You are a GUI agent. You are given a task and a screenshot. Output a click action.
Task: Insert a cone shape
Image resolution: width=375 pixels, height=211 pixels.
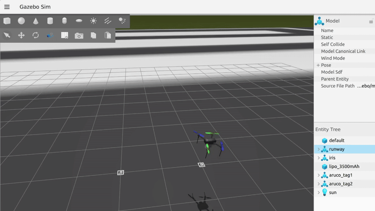click(x=36, y=21)
